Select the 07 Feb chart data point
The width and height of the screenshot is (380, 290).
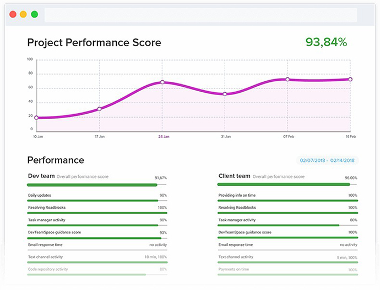pos(287,79)
